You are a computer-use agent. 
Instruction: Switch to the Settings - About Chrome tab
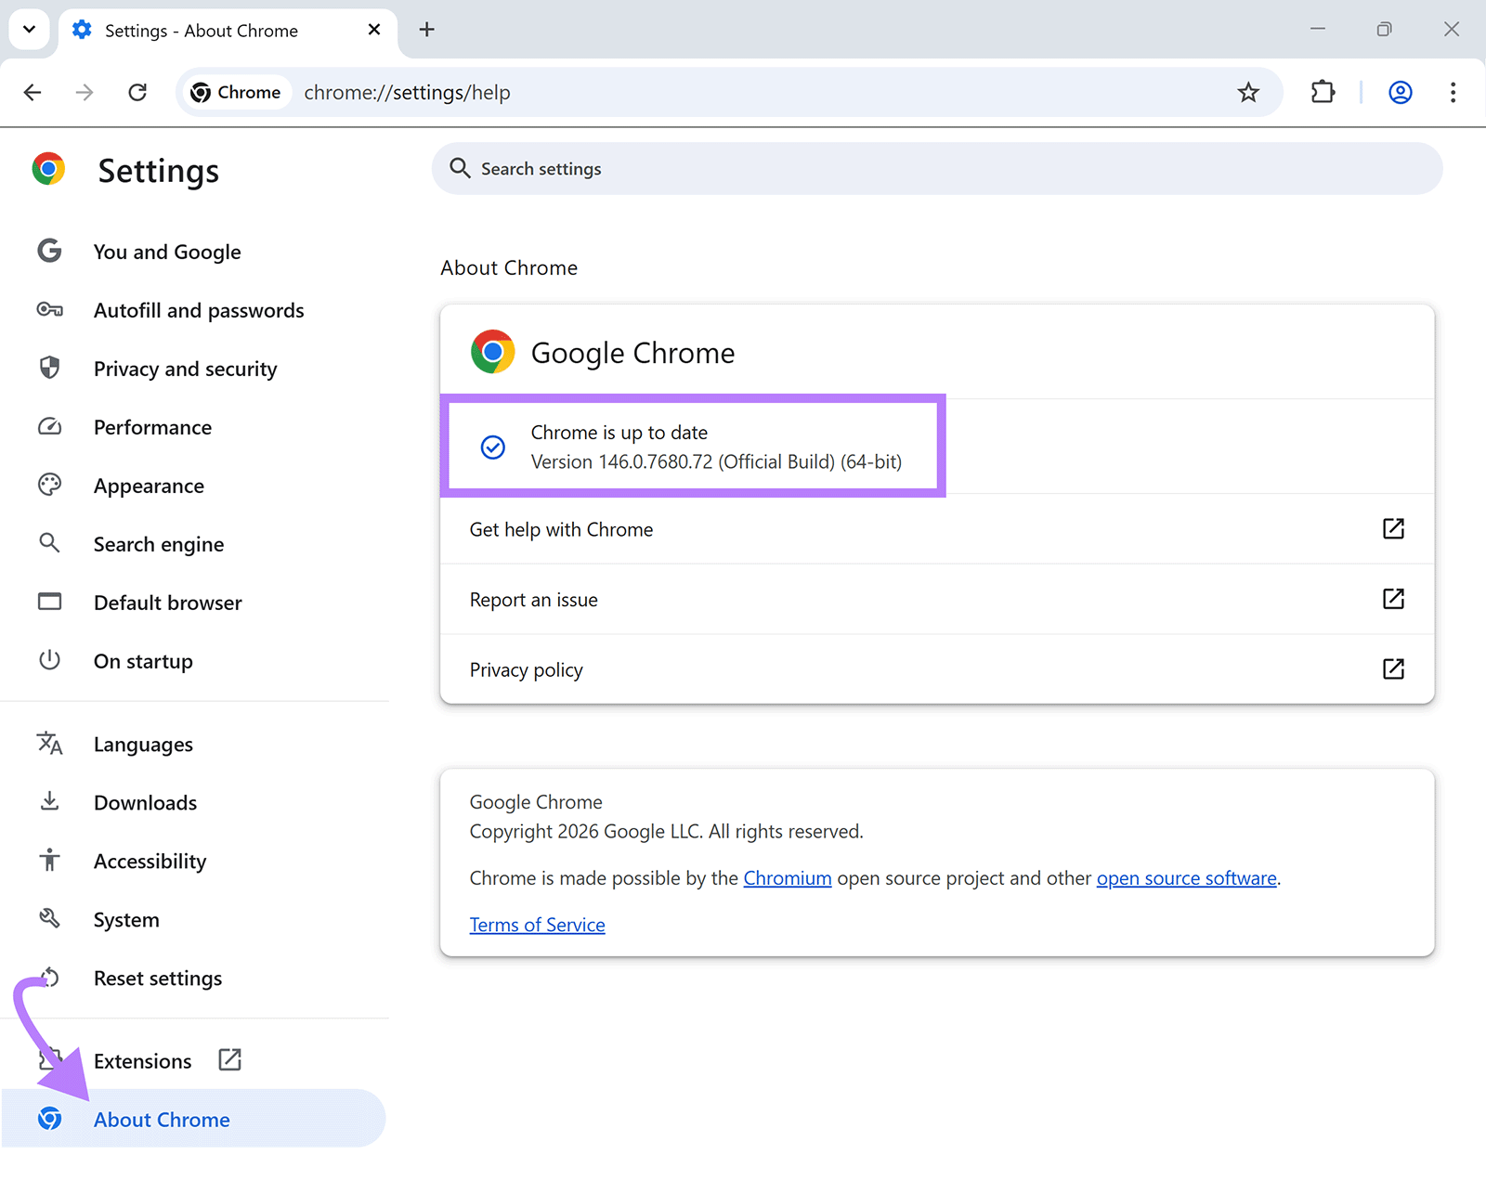coord(200,30)
